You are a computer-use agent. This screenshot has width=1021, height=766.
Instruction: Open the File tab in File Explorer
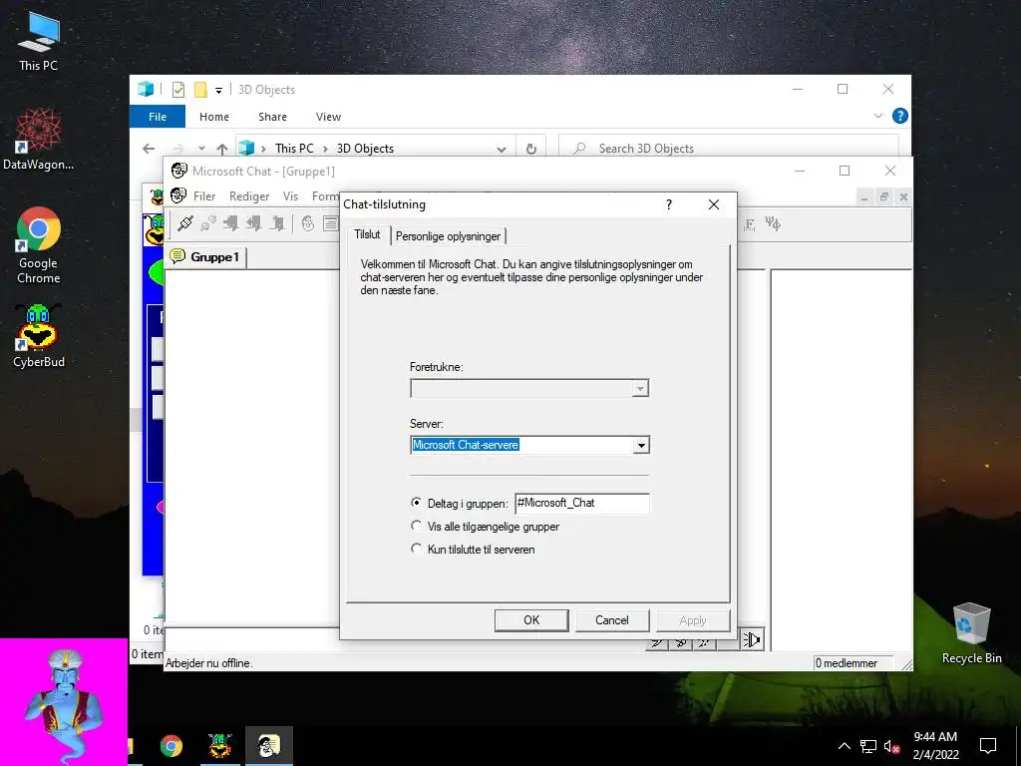[158, 117]
